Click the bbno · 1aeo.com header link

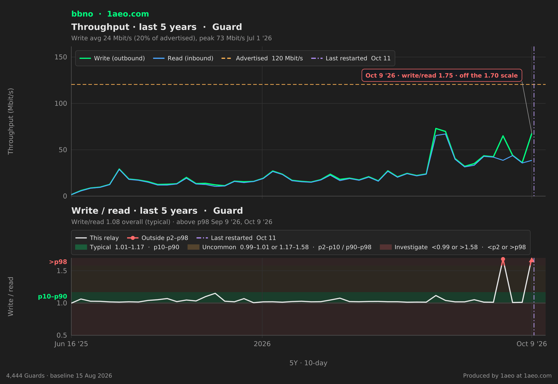click(110, 14)
